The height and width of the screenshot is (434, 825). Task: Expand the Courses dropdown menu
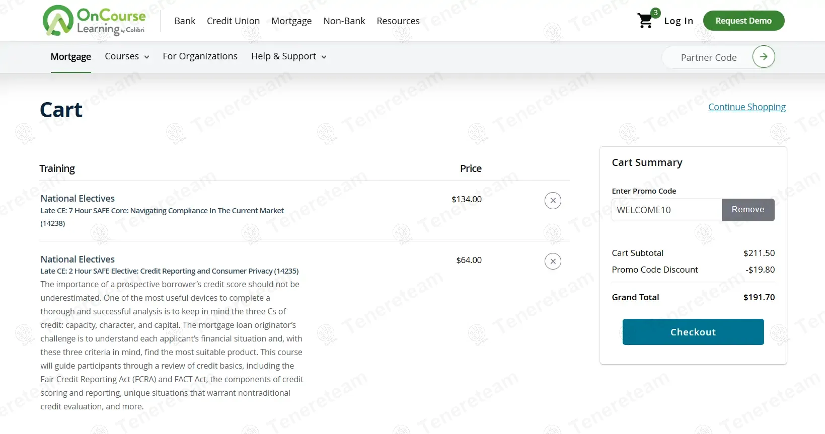point(127,56)
